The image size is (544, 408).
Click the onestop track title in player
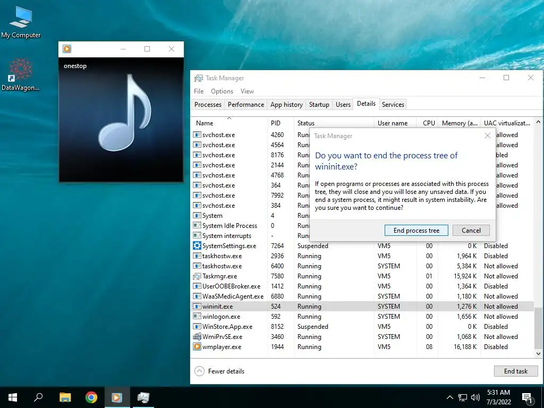tap(75, 66)
